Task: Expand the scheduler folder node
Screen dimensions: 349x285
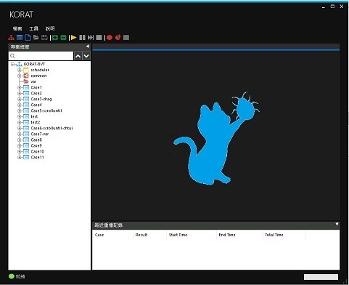Action: click(x=19, y=70)
